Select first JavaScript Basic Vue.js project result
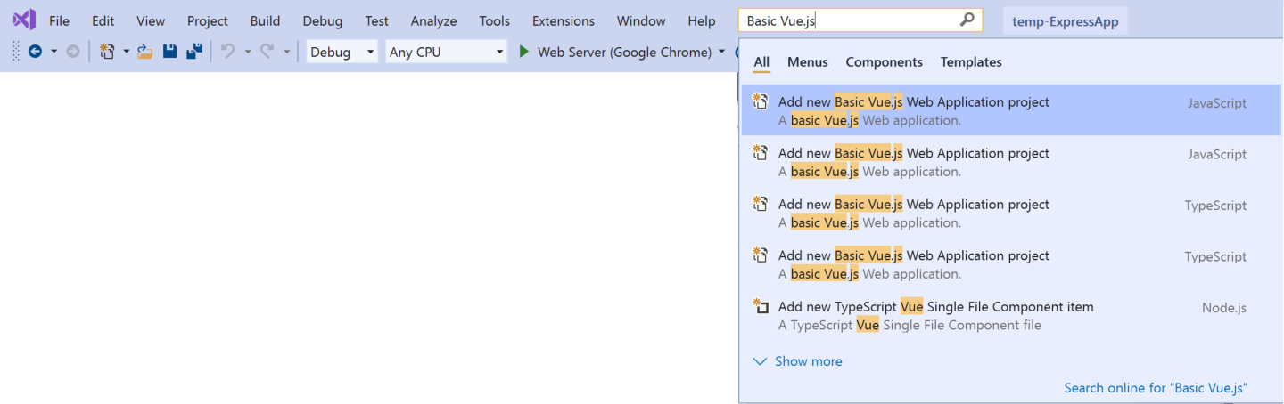1284x404 pixels. 1011,110
